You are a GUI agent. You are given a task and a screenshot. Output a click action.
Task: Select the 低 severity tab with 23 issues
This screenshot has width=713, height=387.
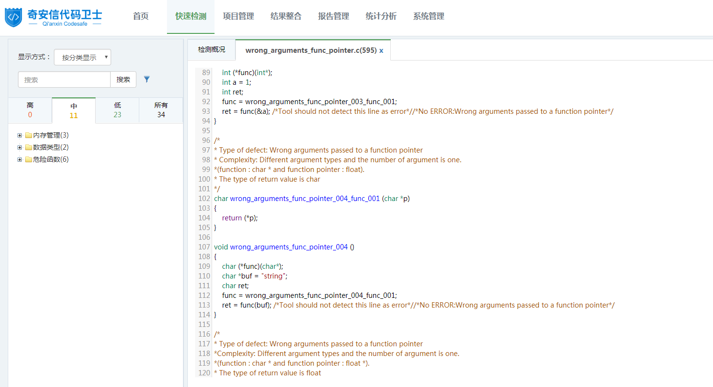[x=117, y=110]
